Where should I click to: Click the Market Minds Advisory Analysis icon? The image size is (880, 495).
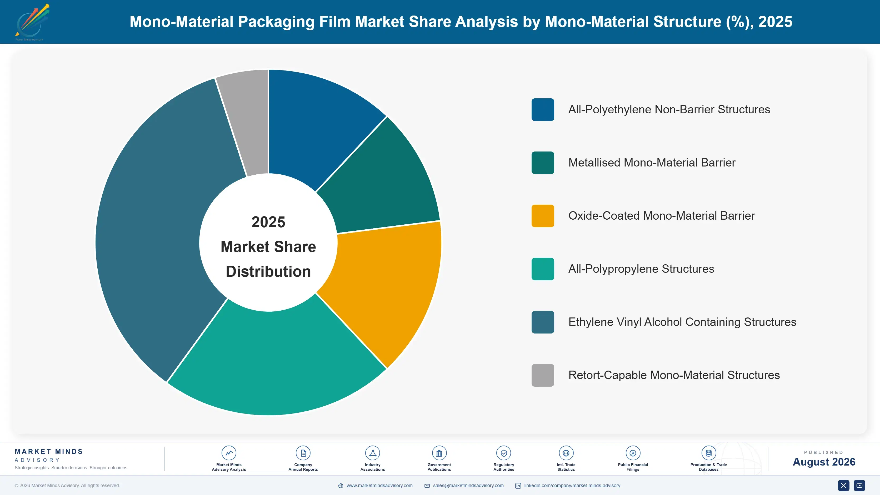tap(229, 453)
